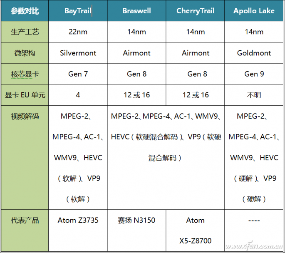Click the Gen 8 cell under Braswell

tap(136, 74)
